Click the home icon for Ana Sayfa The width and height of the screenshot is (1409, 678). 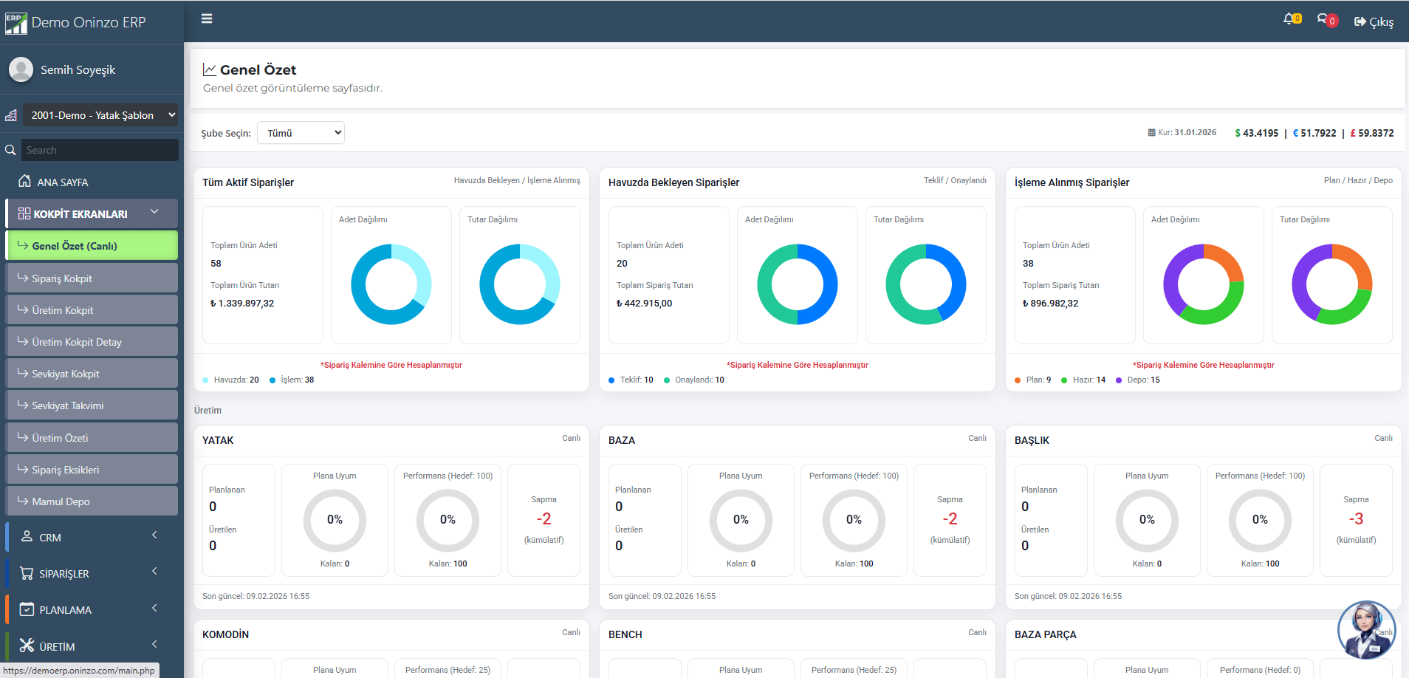pos(24,182)
